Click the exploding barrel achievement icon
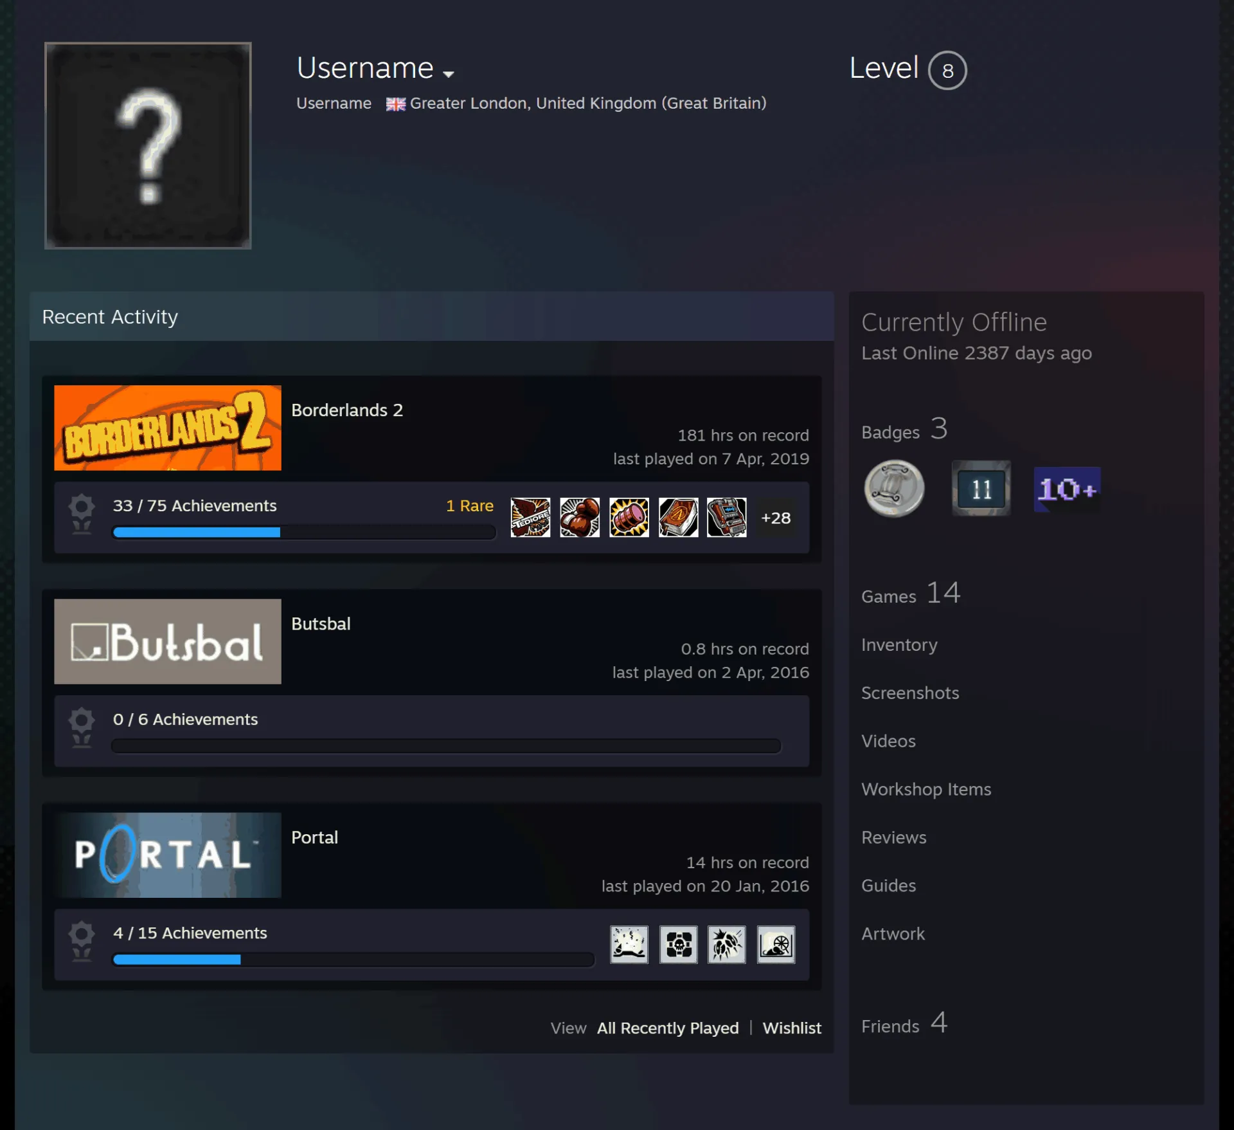1234x1130 pixels. (x=629, y=517)
